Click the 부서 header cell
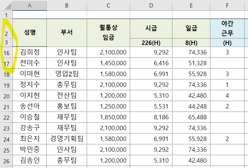 67,33
